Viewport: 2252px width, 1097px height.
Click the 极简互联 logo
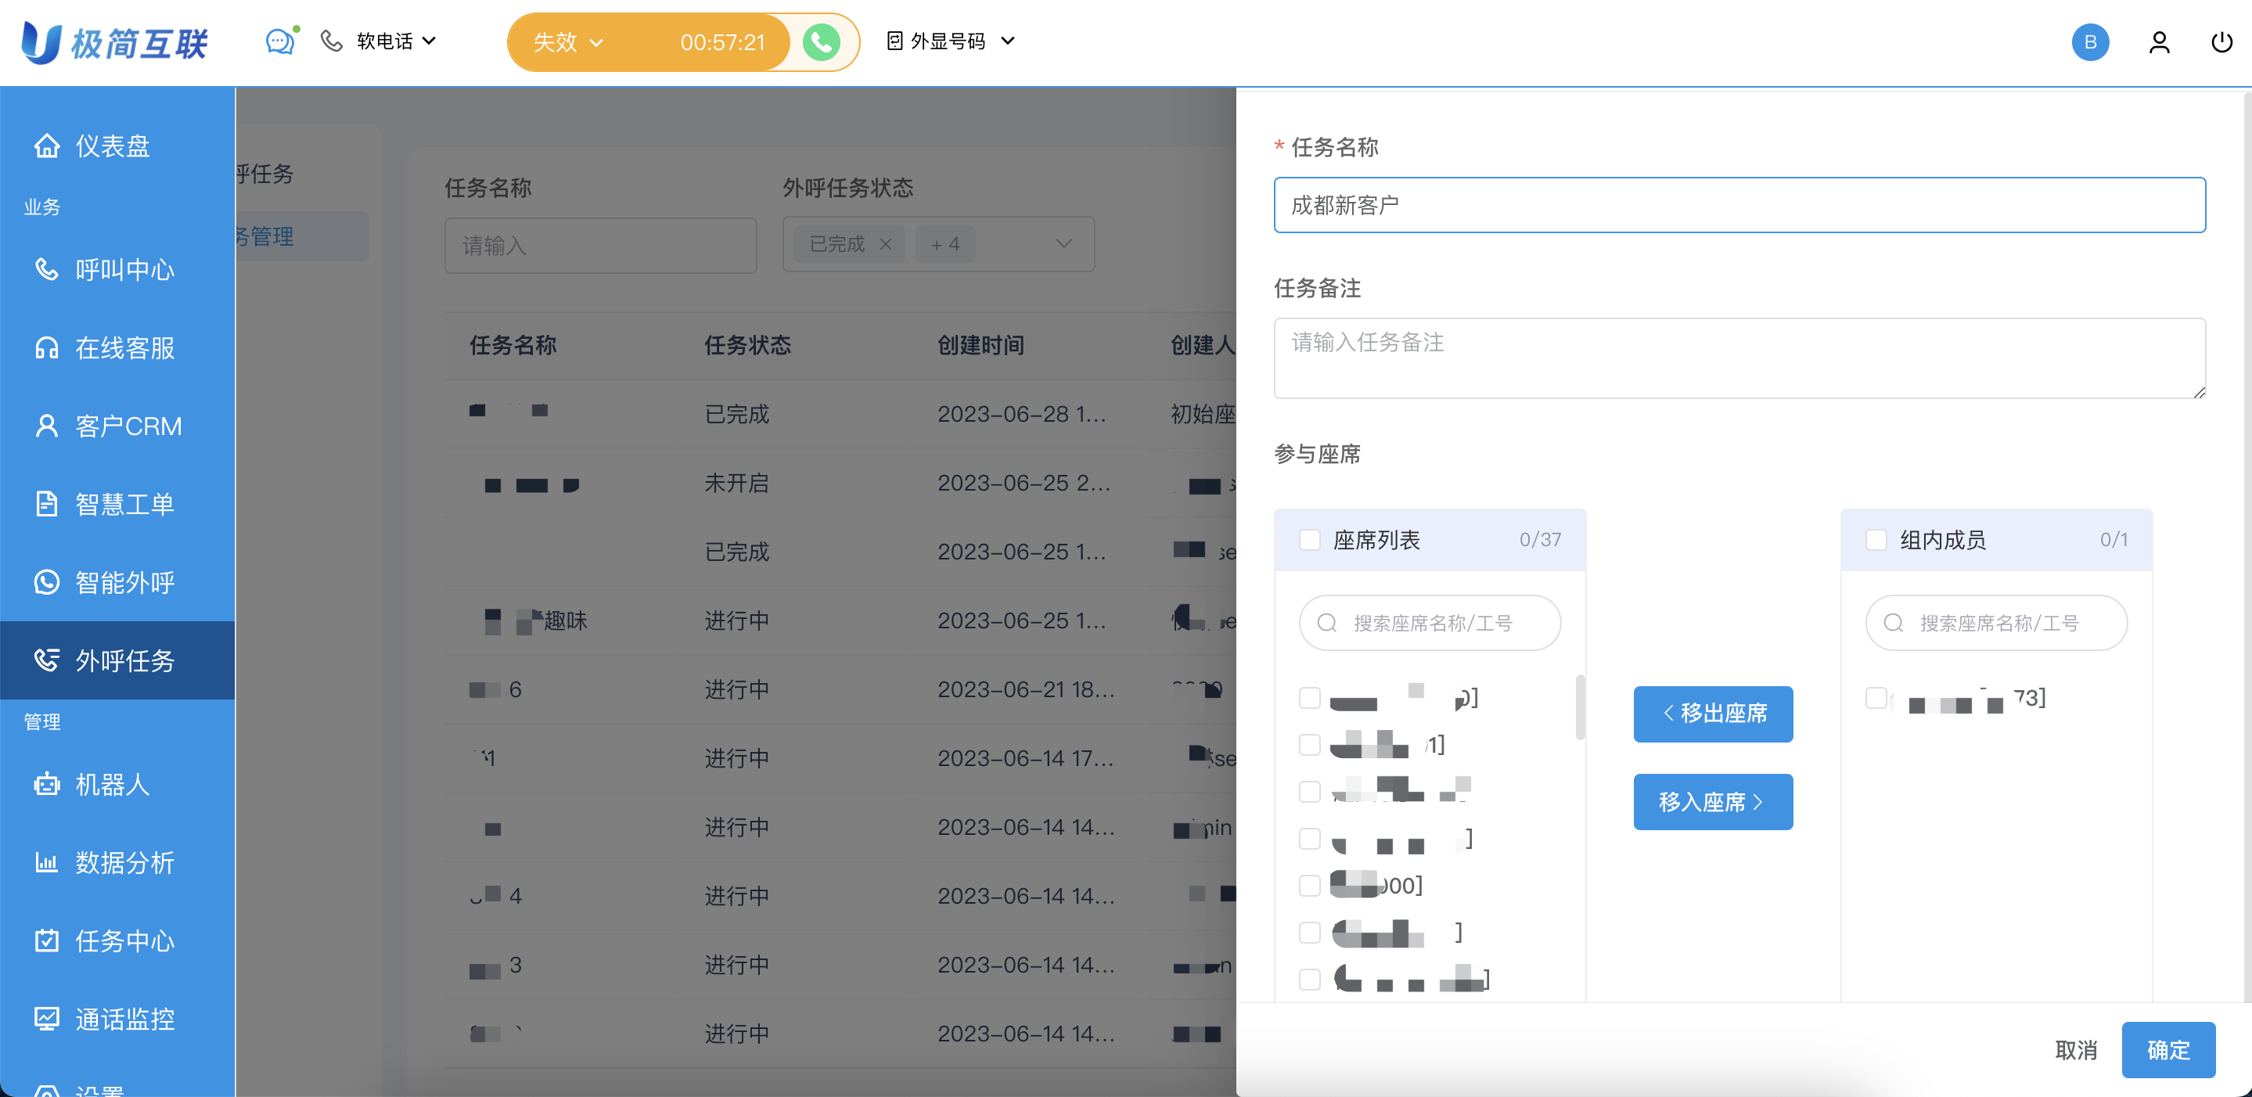tap(114, 42)
